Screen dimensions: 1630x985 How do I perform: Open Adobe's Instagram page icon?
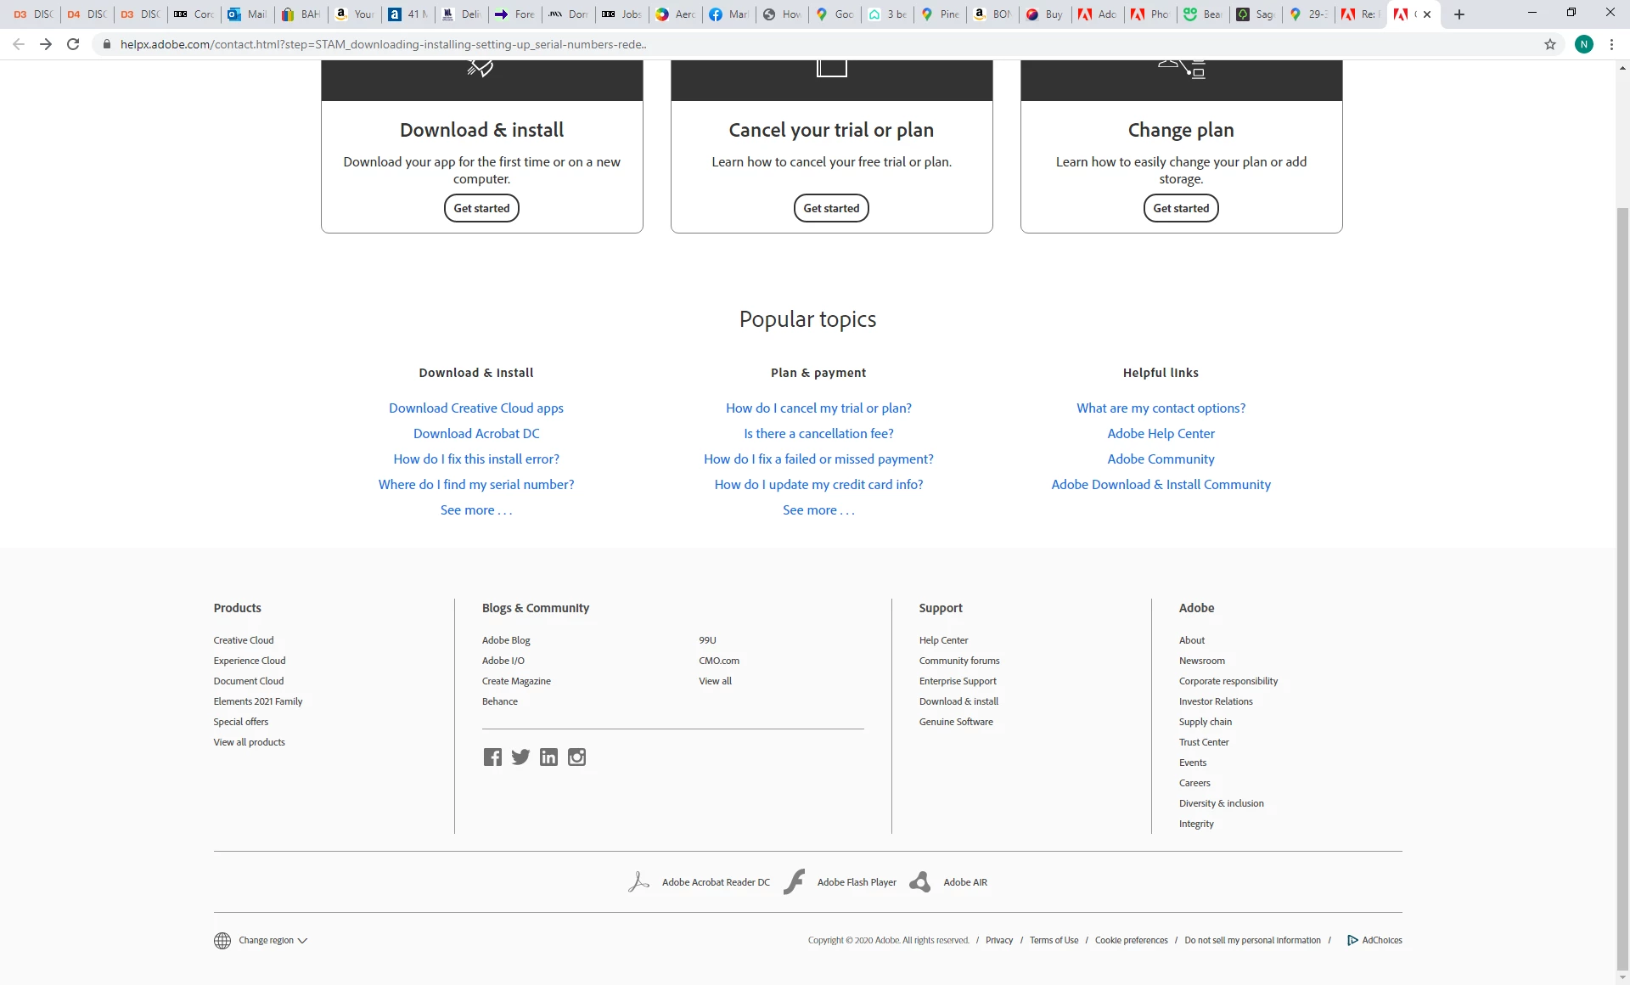[x=576, y=757]
